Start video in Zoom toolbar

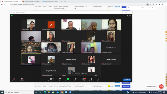(x=22, y=79)
